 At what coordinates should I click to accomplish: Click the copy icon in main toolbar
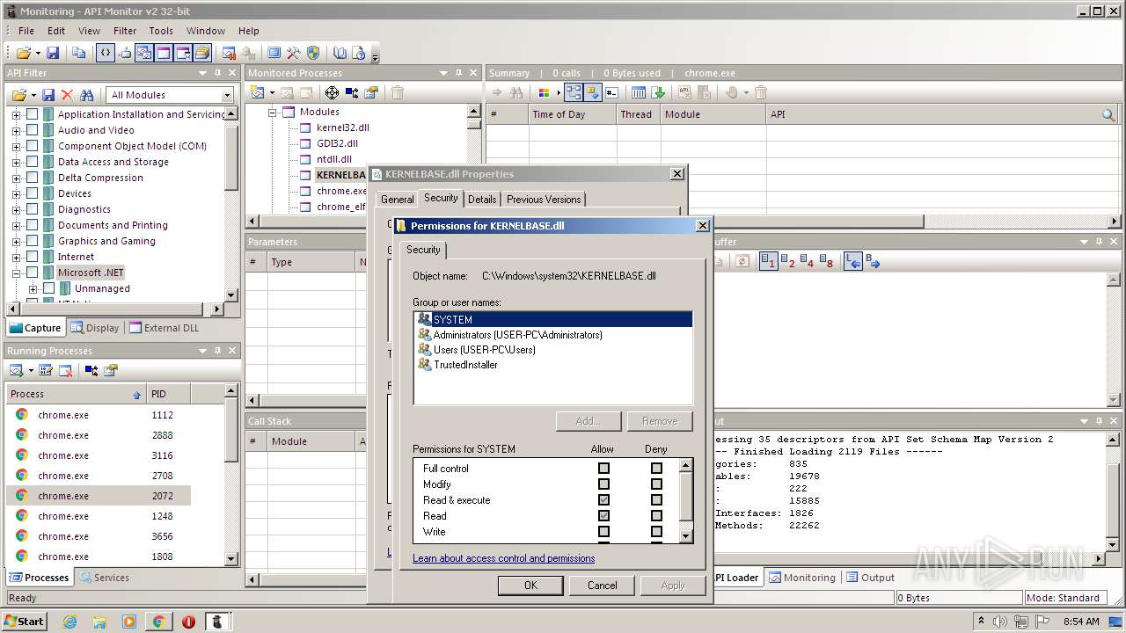(79, 54)
